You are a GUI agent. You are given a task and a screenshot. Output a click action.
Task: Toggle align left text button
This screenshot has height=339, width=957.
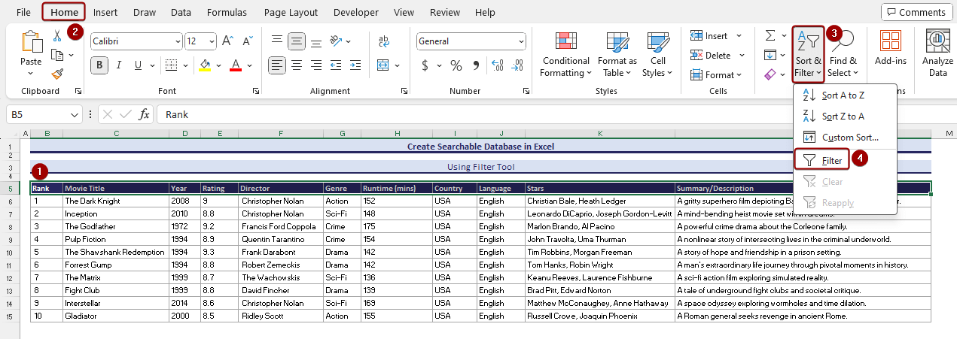point(277,65)
